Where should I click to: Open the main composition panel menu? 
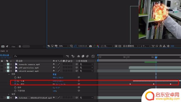point(7,51)
